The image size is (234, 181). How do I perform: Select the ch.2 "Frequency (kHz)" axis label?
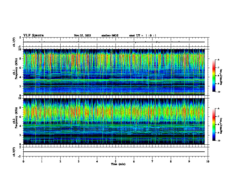16,118
